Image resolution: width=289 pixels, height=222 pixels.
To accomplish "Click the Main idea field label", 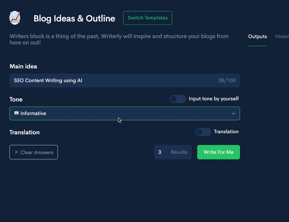I will click(x=23, y=66).
